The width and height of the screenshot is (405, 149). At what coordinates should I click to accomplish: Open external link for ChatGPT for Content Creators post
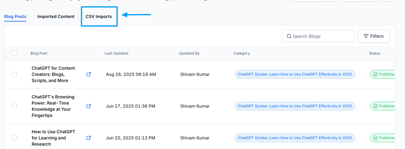coord(88,74)
